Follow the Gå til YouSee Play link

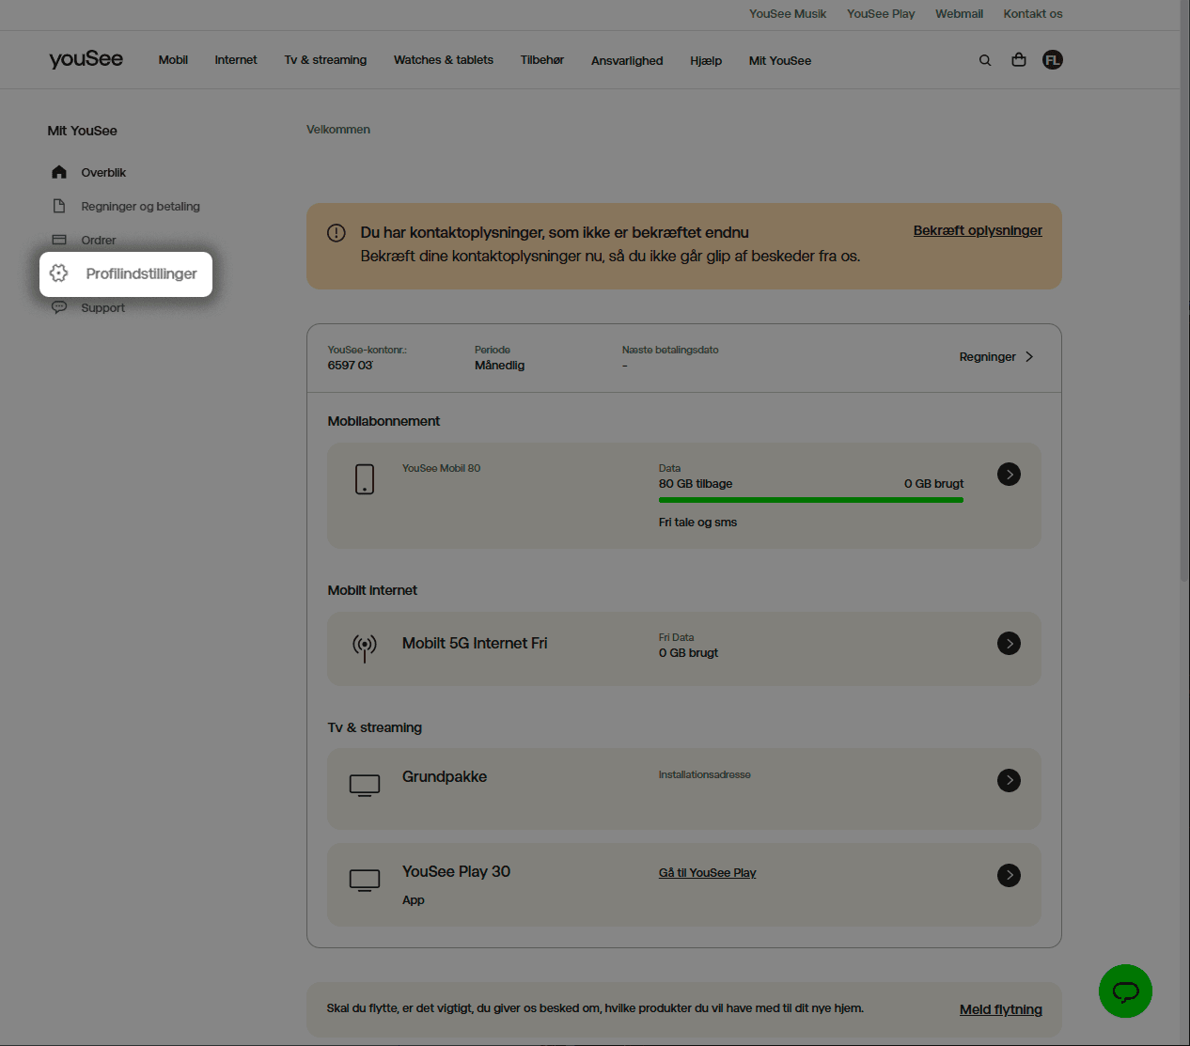click(707, 873)
